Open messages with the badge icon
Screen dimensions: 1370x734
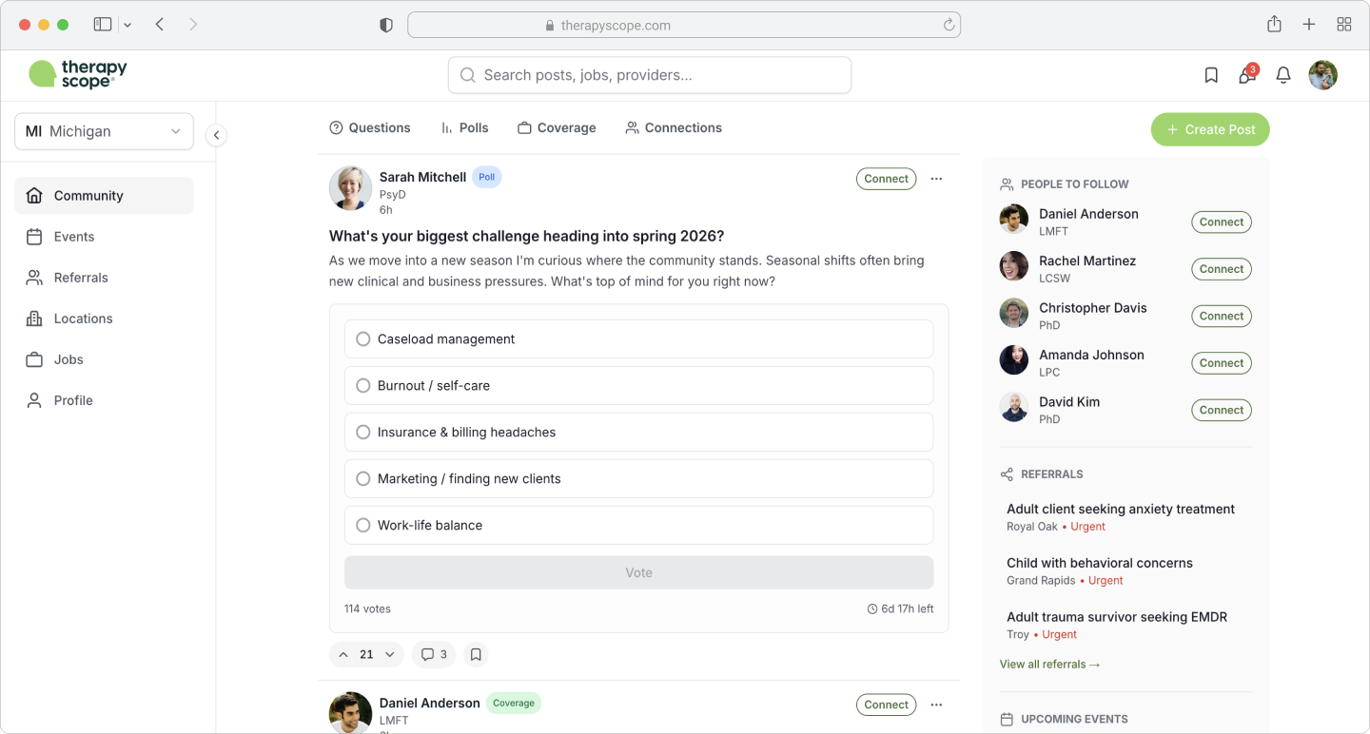[x=1246, y=76]
